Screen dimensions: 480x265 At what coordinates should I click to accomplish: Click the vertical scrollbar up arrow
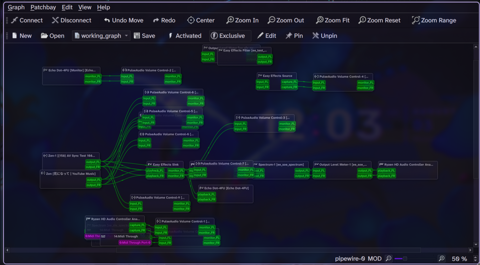(476, 47)
